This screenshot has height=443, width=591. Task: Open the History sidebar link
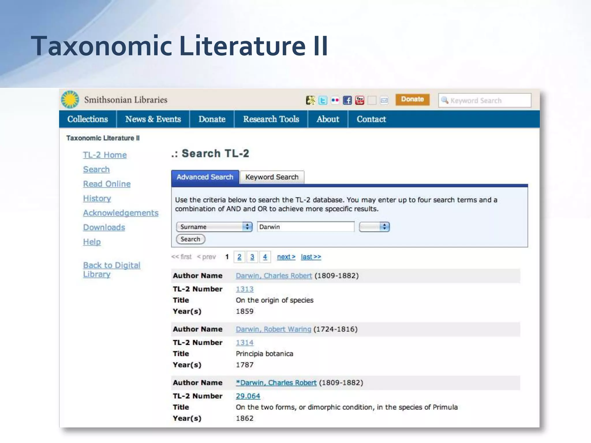[97, 198]
